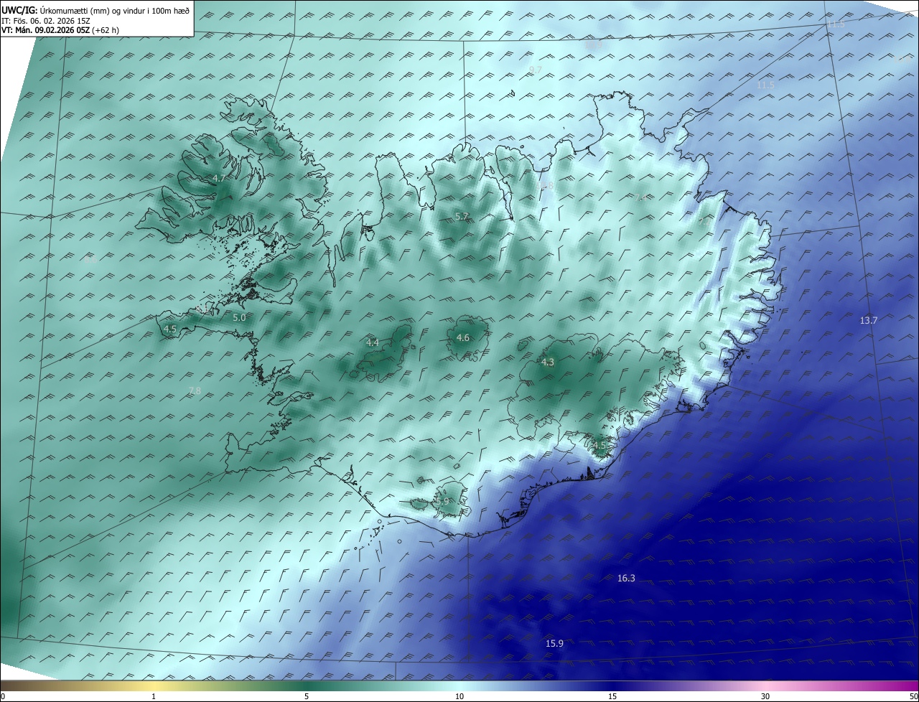919x702 pixels.
Task: Click the 4.6 value label on the map
Action: (x=463, y=338)
